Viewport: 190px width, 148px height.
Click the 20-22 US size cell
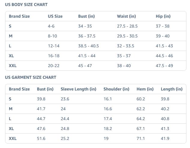pos(54,66)
